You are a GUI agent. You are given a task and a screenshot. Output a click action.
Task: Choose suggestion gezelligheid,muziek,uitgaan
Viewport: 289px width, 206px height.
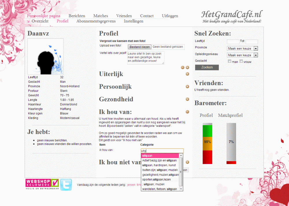coord(160,175)
